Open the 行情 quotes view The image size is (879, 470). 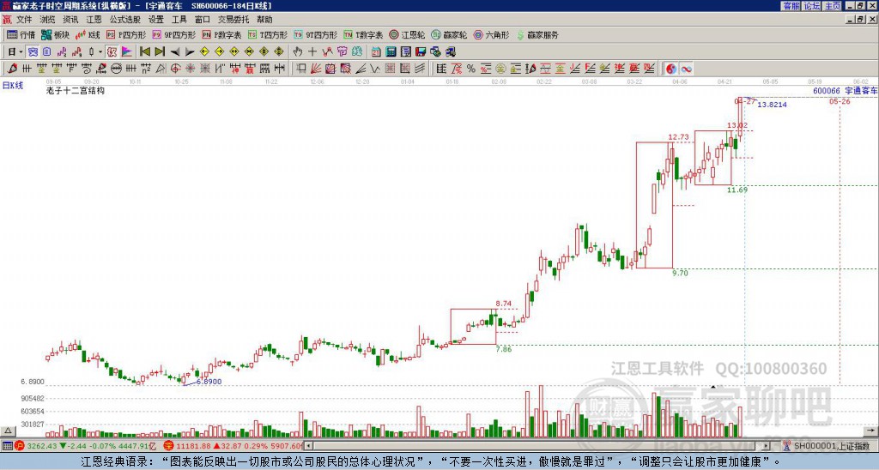tap(21, 34)
